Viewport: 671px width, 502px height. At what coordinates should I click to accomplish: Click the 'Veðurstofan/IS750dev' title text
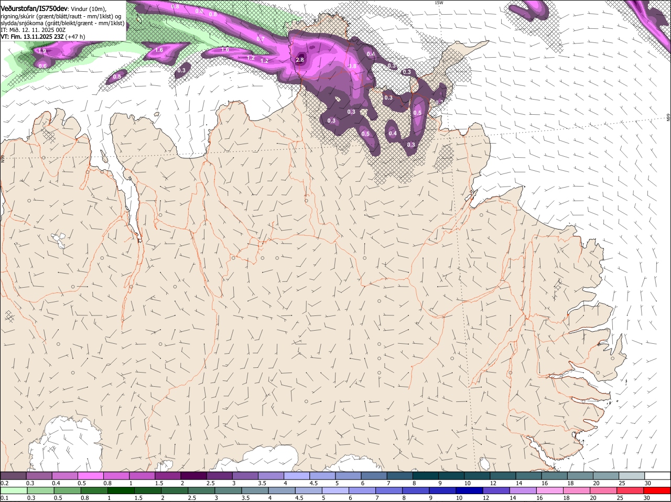[34, 8]
